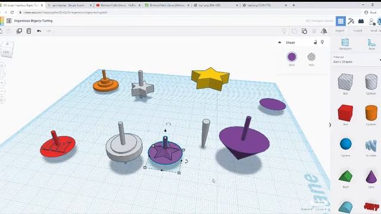Select the yellow star object
Viewport: 381px width, 214px height.
tap(210, 79)
